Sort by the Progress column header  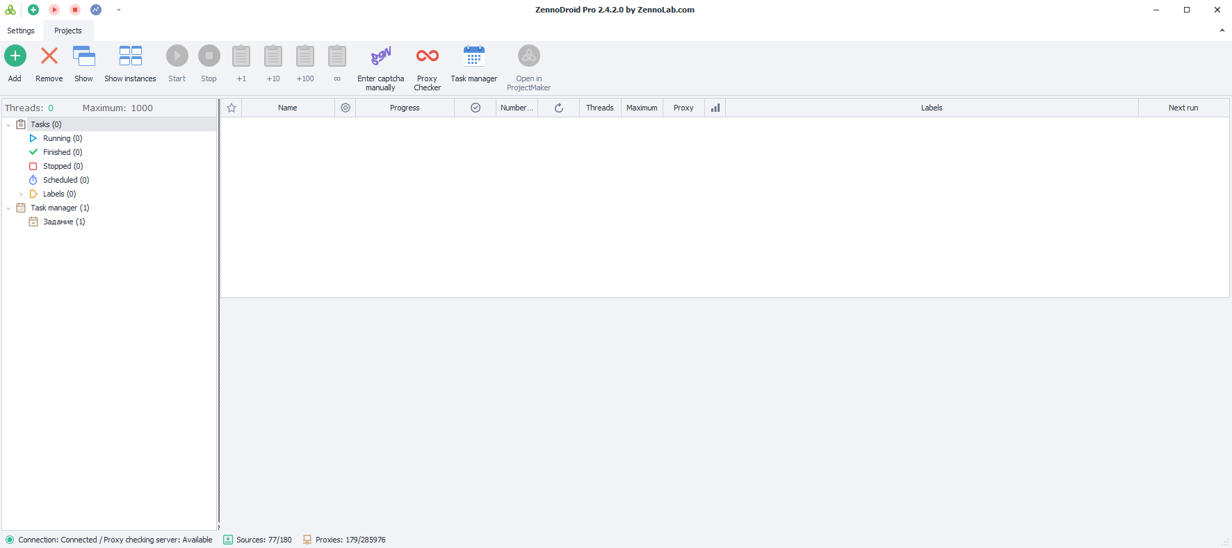405,108
